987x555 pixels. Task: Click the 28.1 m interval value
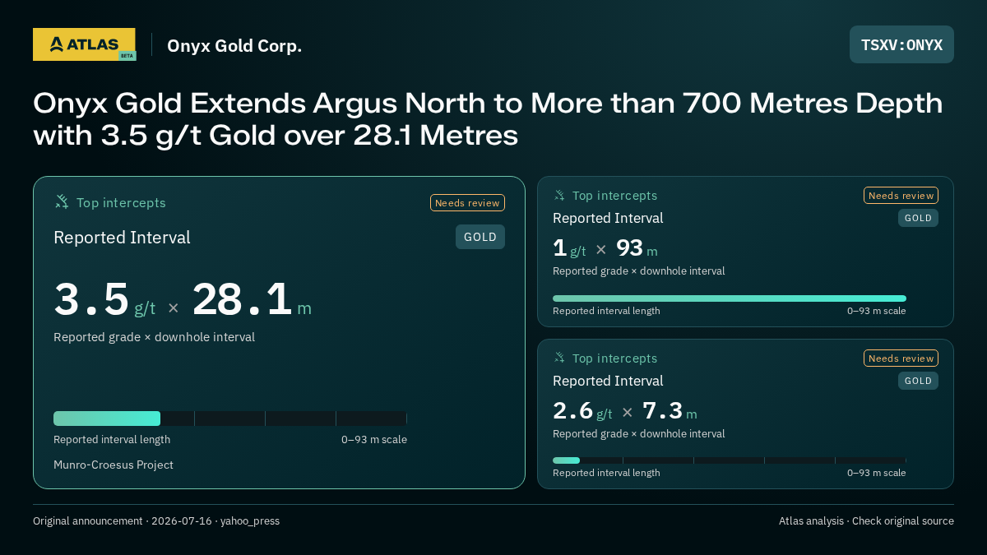click(x=252, y=300)
